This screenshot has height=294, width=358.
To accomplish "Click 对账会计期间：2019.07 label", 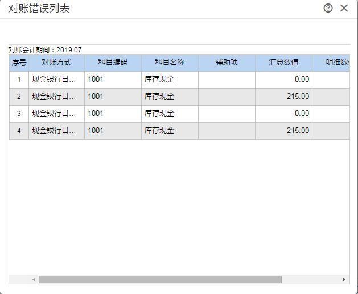I will [45, 49].
